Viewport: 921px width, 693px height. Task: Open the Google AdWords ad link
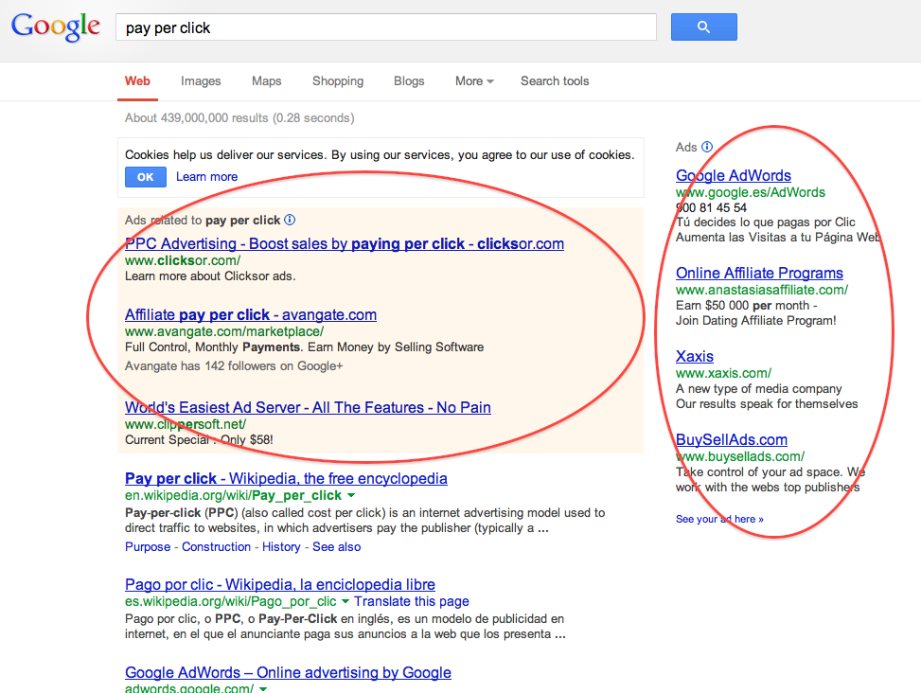point(734,175)
